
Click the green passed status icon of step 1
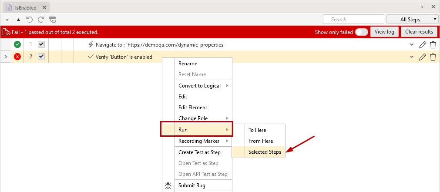click(17, 45)
